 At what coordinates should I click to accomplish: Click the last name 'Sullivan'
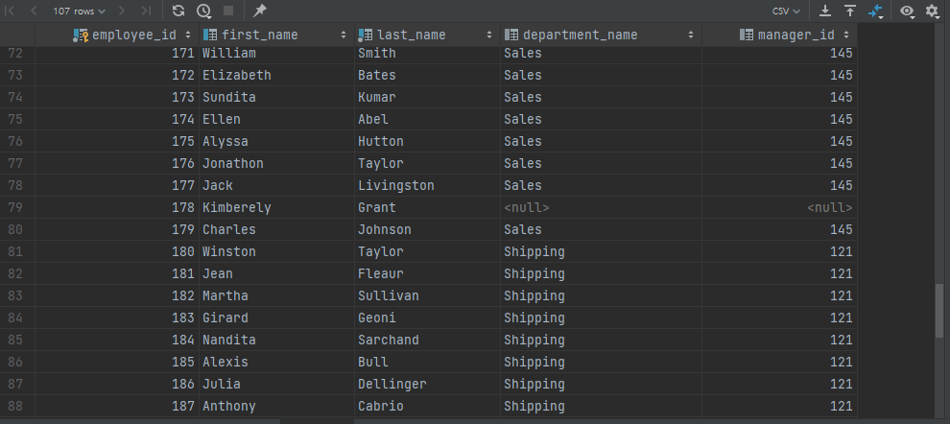(389, 296)
